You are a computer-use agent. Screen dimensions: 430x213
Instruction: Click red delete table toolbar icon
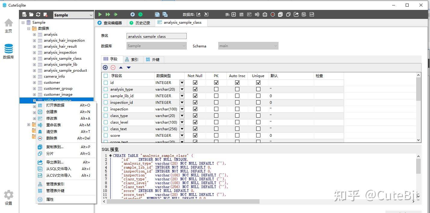coord(272,14)
